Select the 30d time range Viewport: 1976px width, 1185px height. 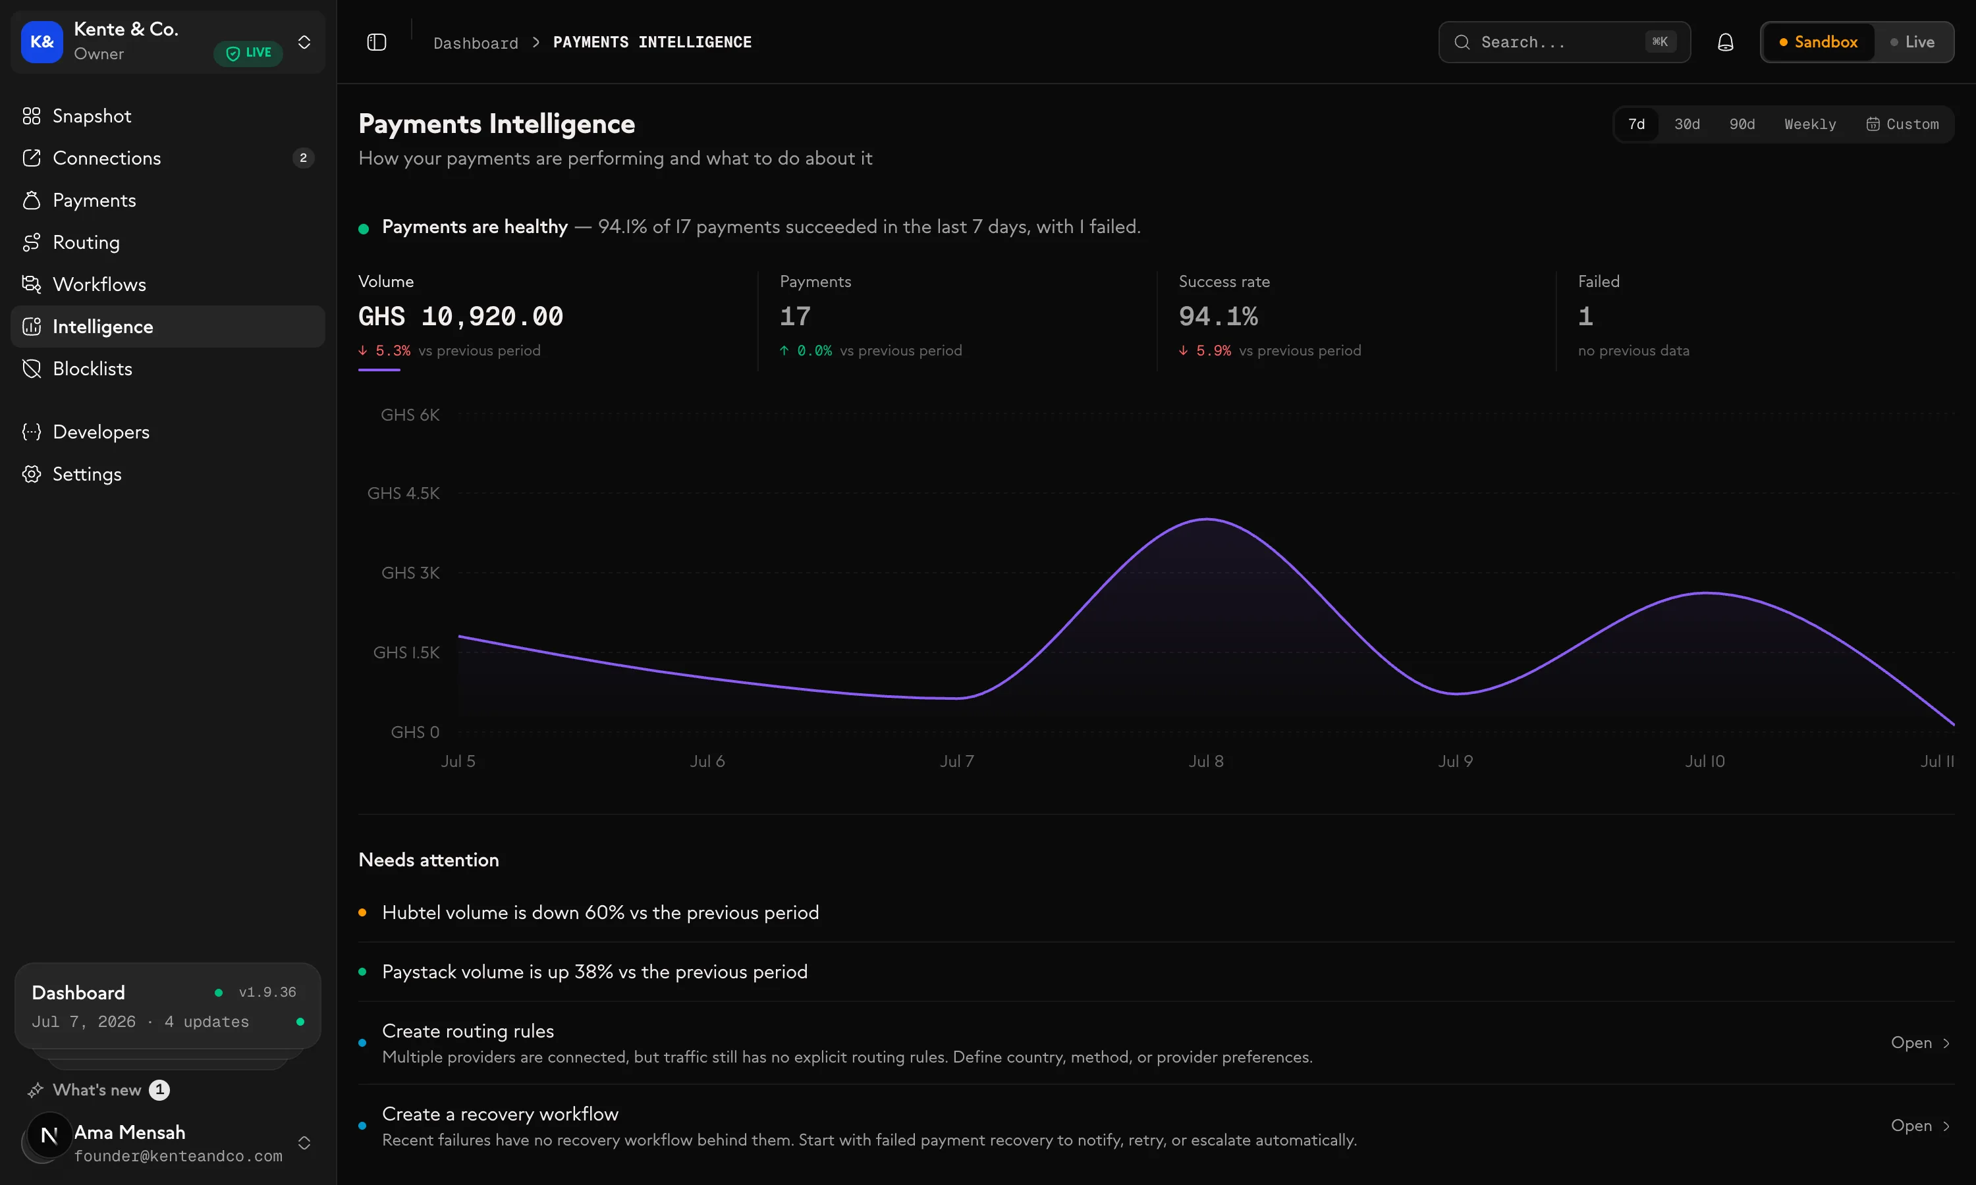(1687, 124)
